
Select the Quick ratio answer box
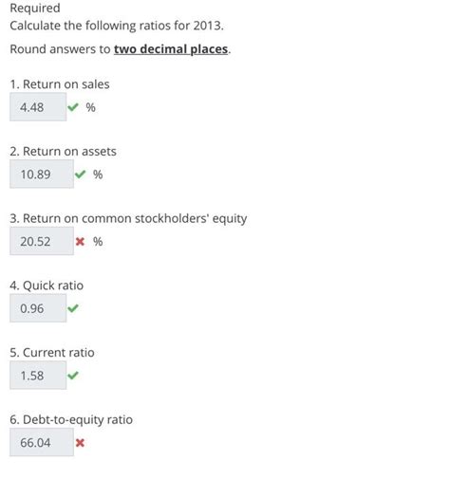38,308
